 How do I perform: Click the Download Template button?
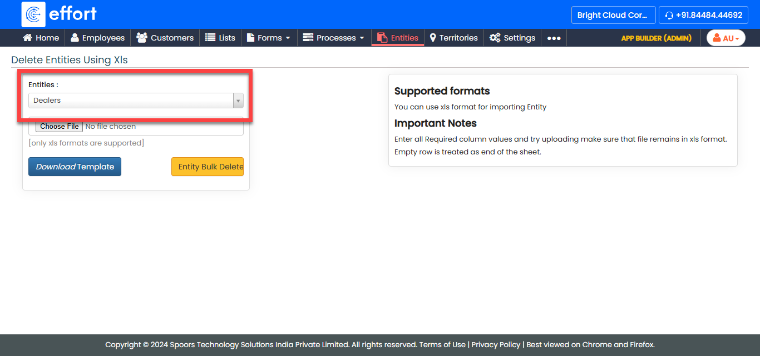point(75,167)
